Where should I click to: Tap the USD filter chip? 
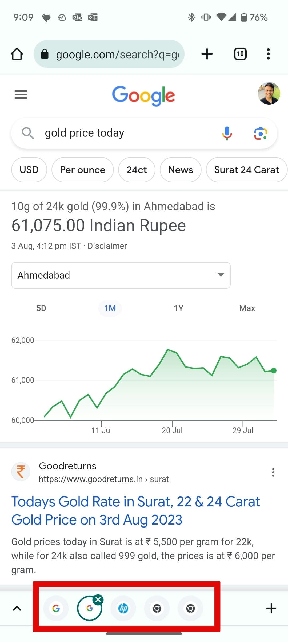tap(29, 170)
